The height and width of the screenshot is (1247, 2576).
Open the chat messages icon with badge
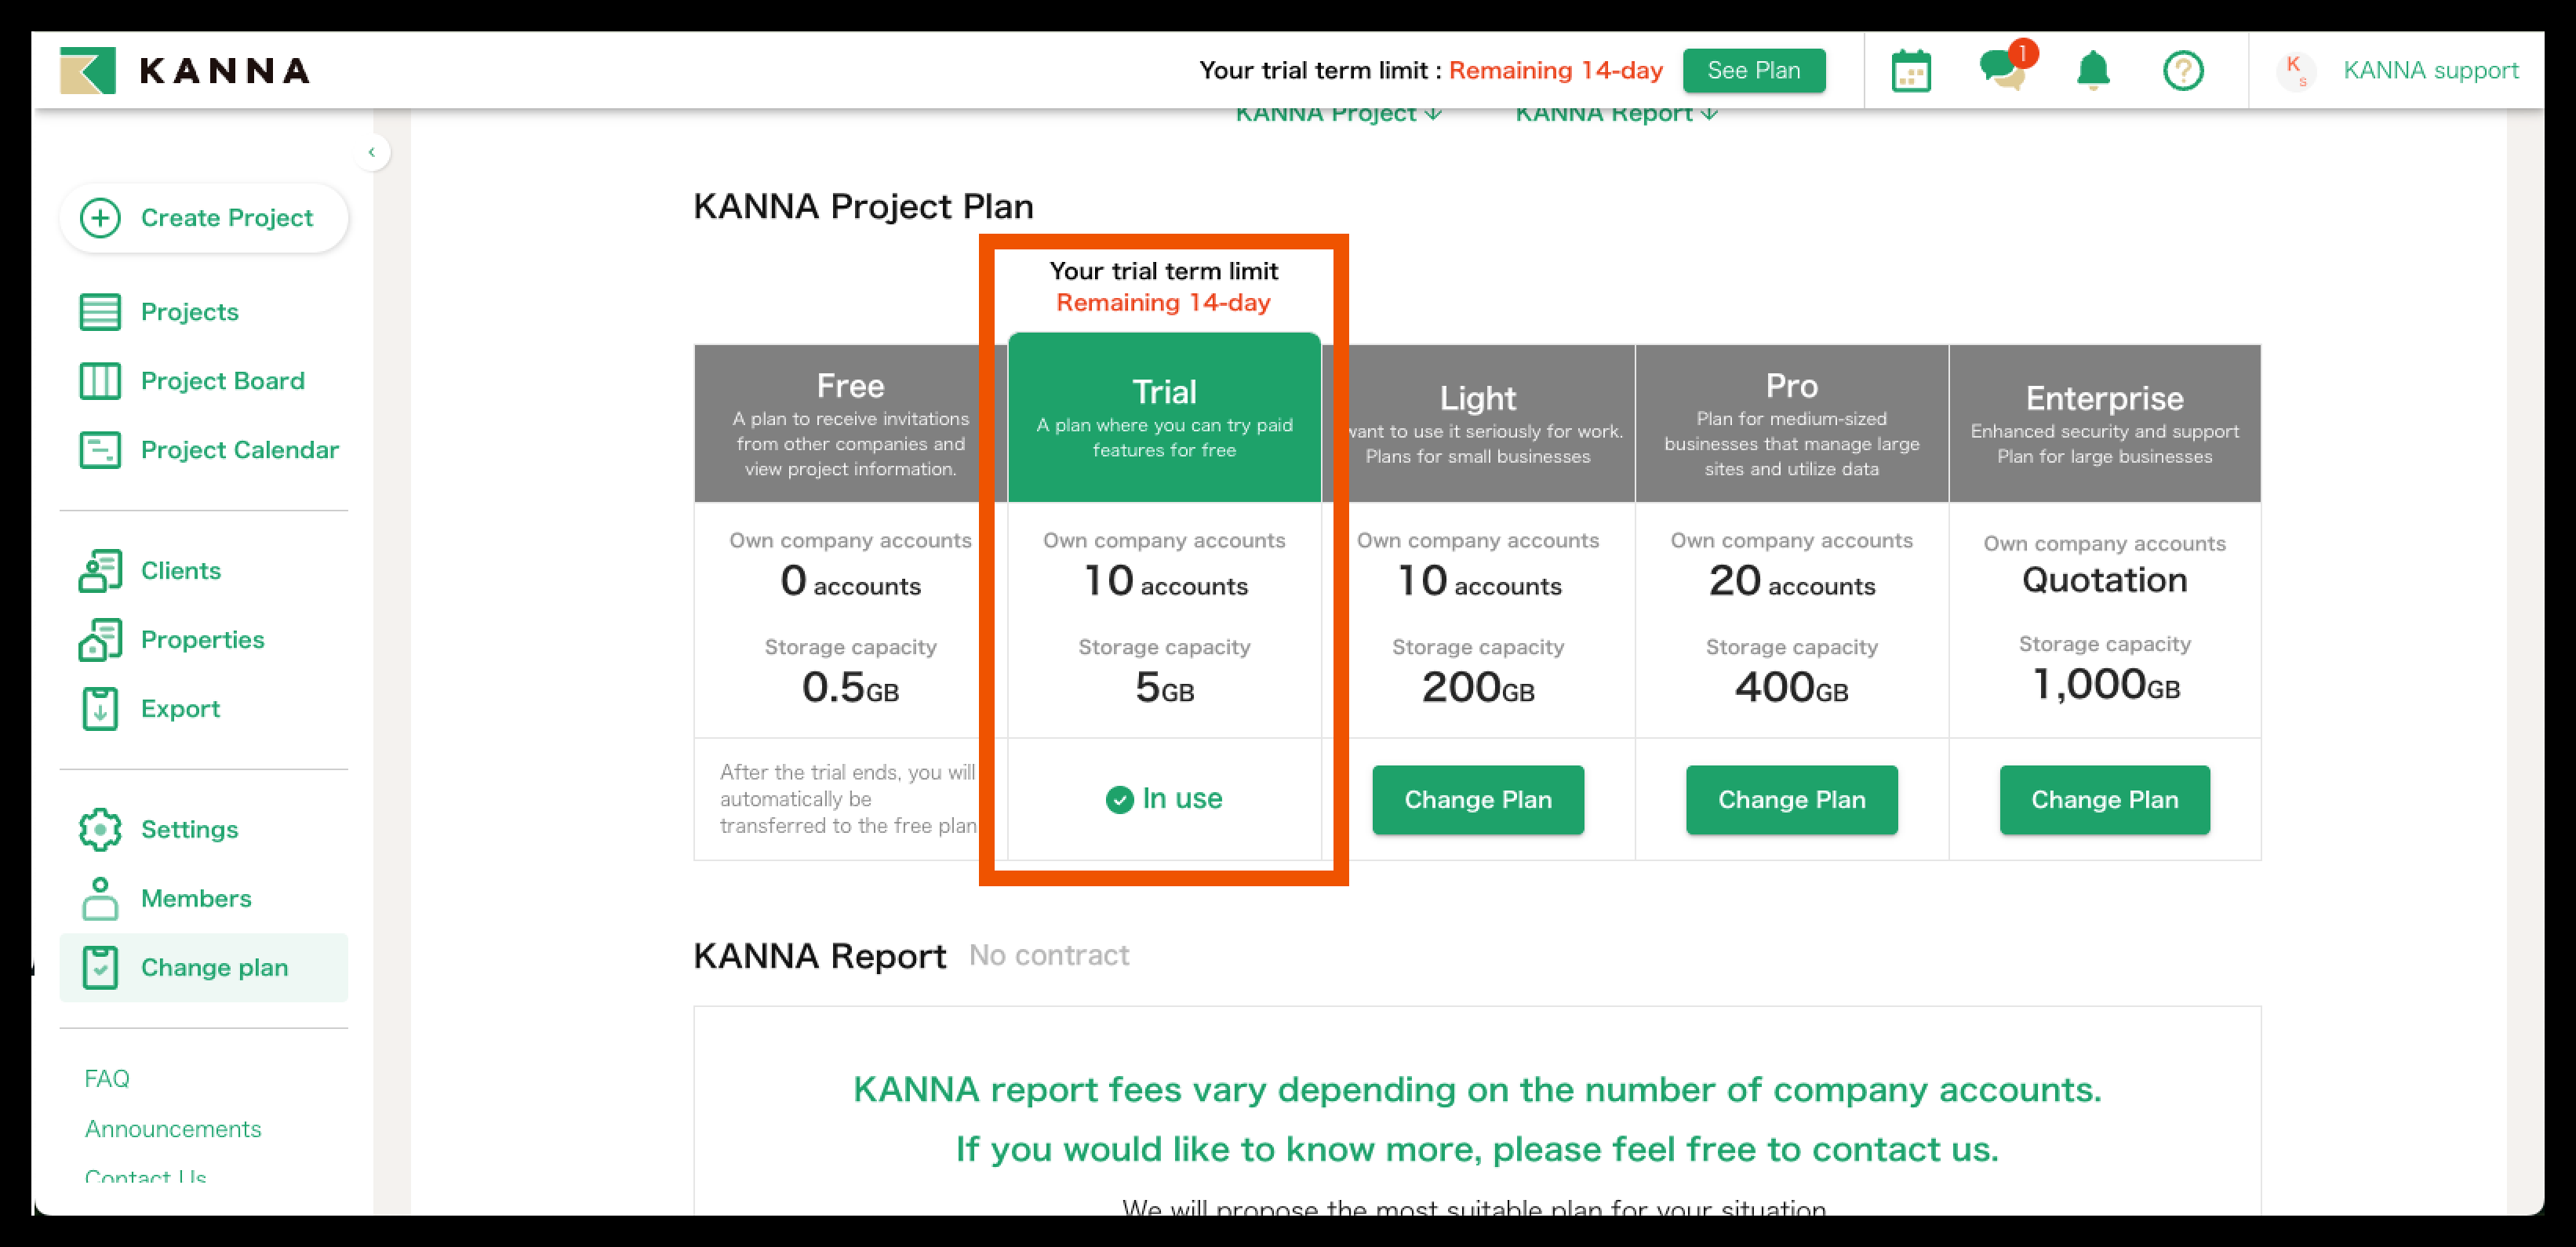click(x=2003, y=70)
